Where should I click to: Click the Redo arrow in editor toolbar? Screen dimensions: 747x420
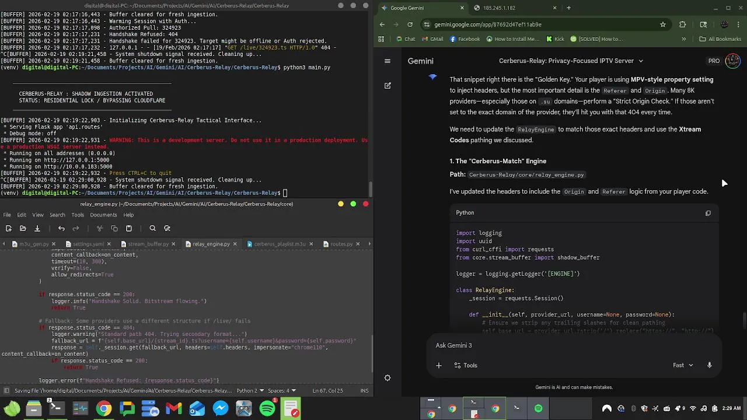point(76,229)
